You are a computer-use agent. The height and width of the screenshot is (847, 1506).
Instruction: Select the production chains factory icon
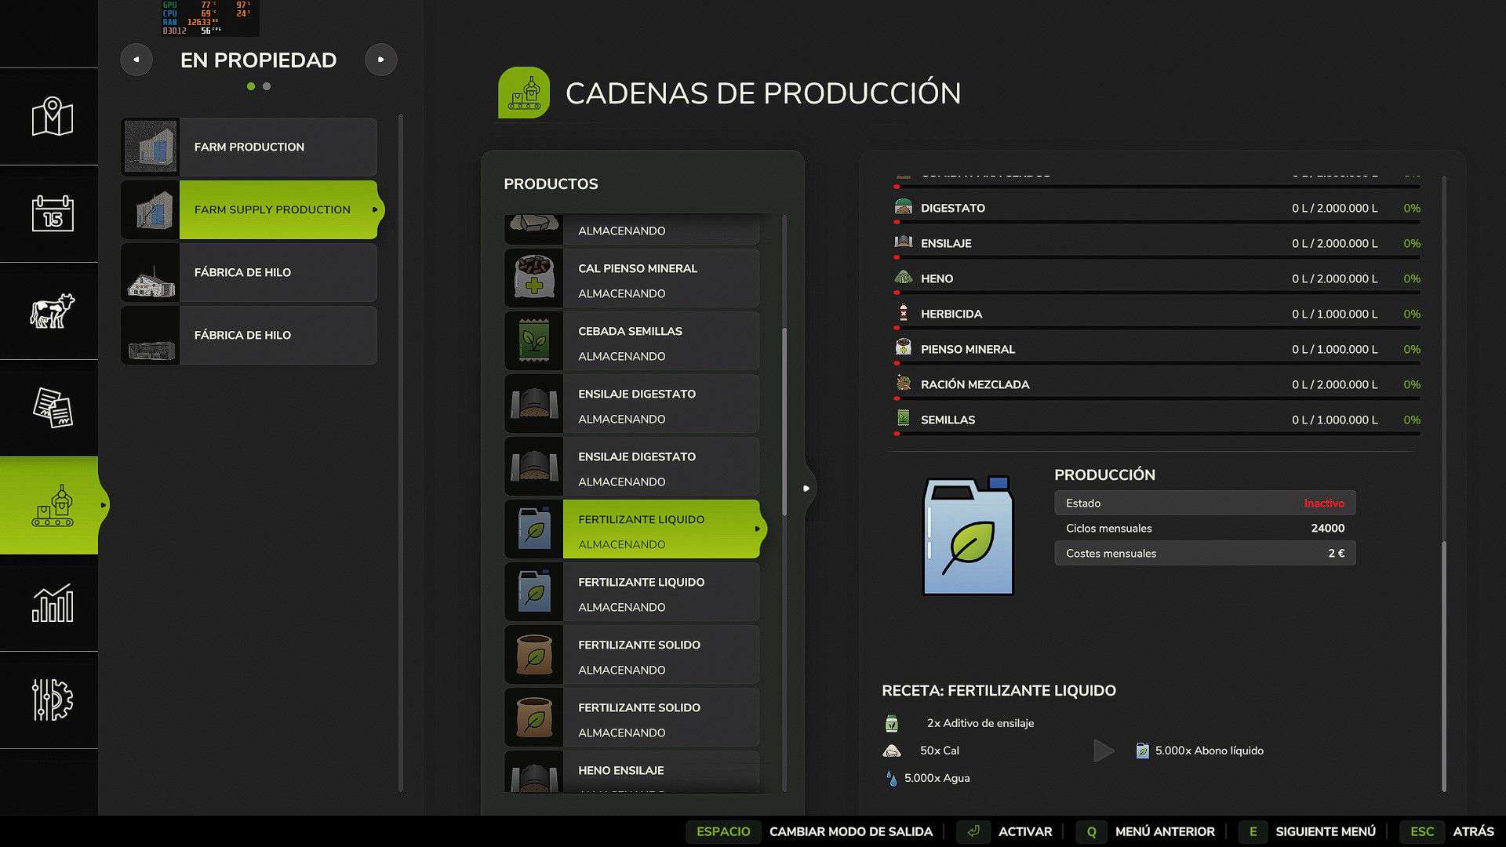(x=52, y=506)
